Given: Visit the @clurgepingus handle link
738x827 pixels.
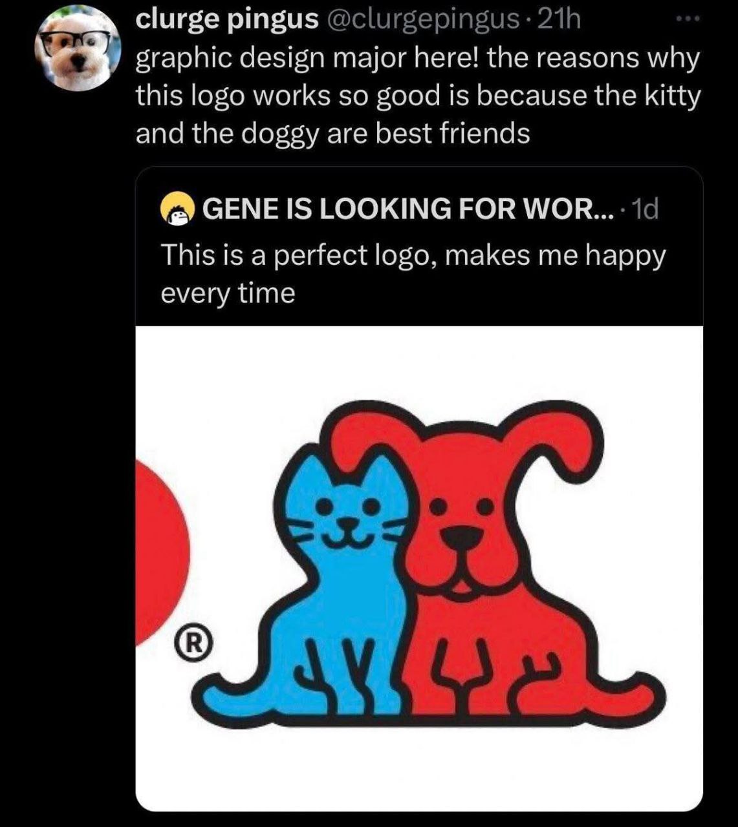Looking at the screenshot, I should point(425,21).
